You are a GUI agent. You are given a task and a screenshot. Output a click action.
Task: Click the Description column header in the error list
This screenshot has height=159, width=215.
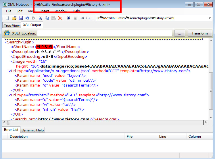pos(19,137)
